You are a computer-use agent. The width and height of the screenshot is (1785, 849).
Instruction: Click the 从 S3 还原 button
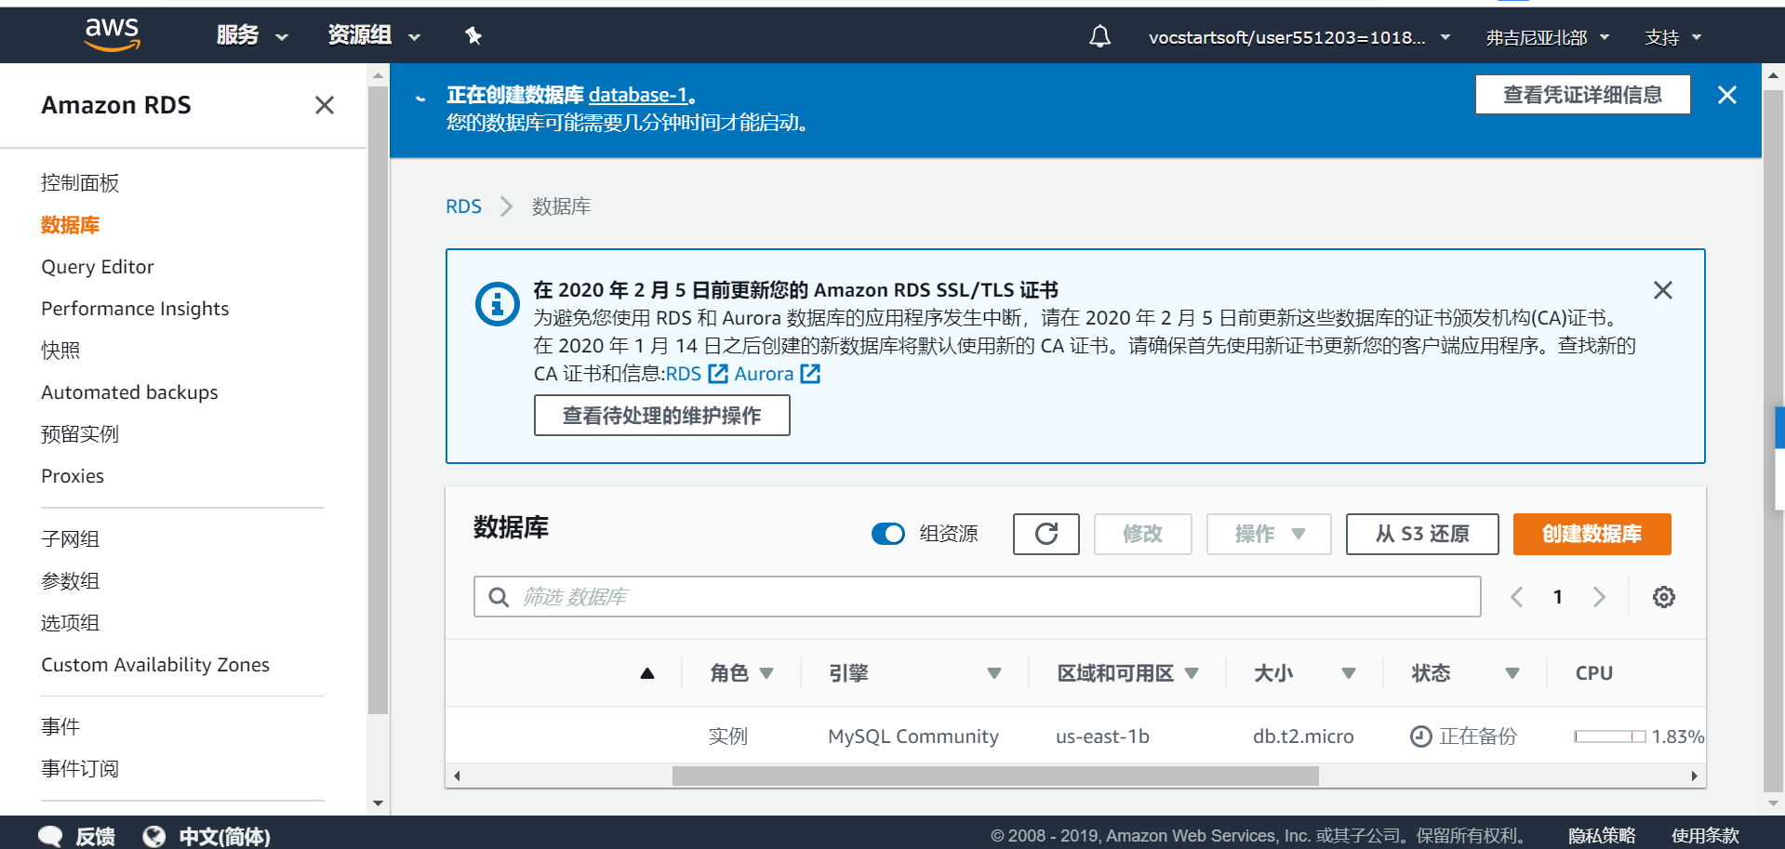point(1422,534)
